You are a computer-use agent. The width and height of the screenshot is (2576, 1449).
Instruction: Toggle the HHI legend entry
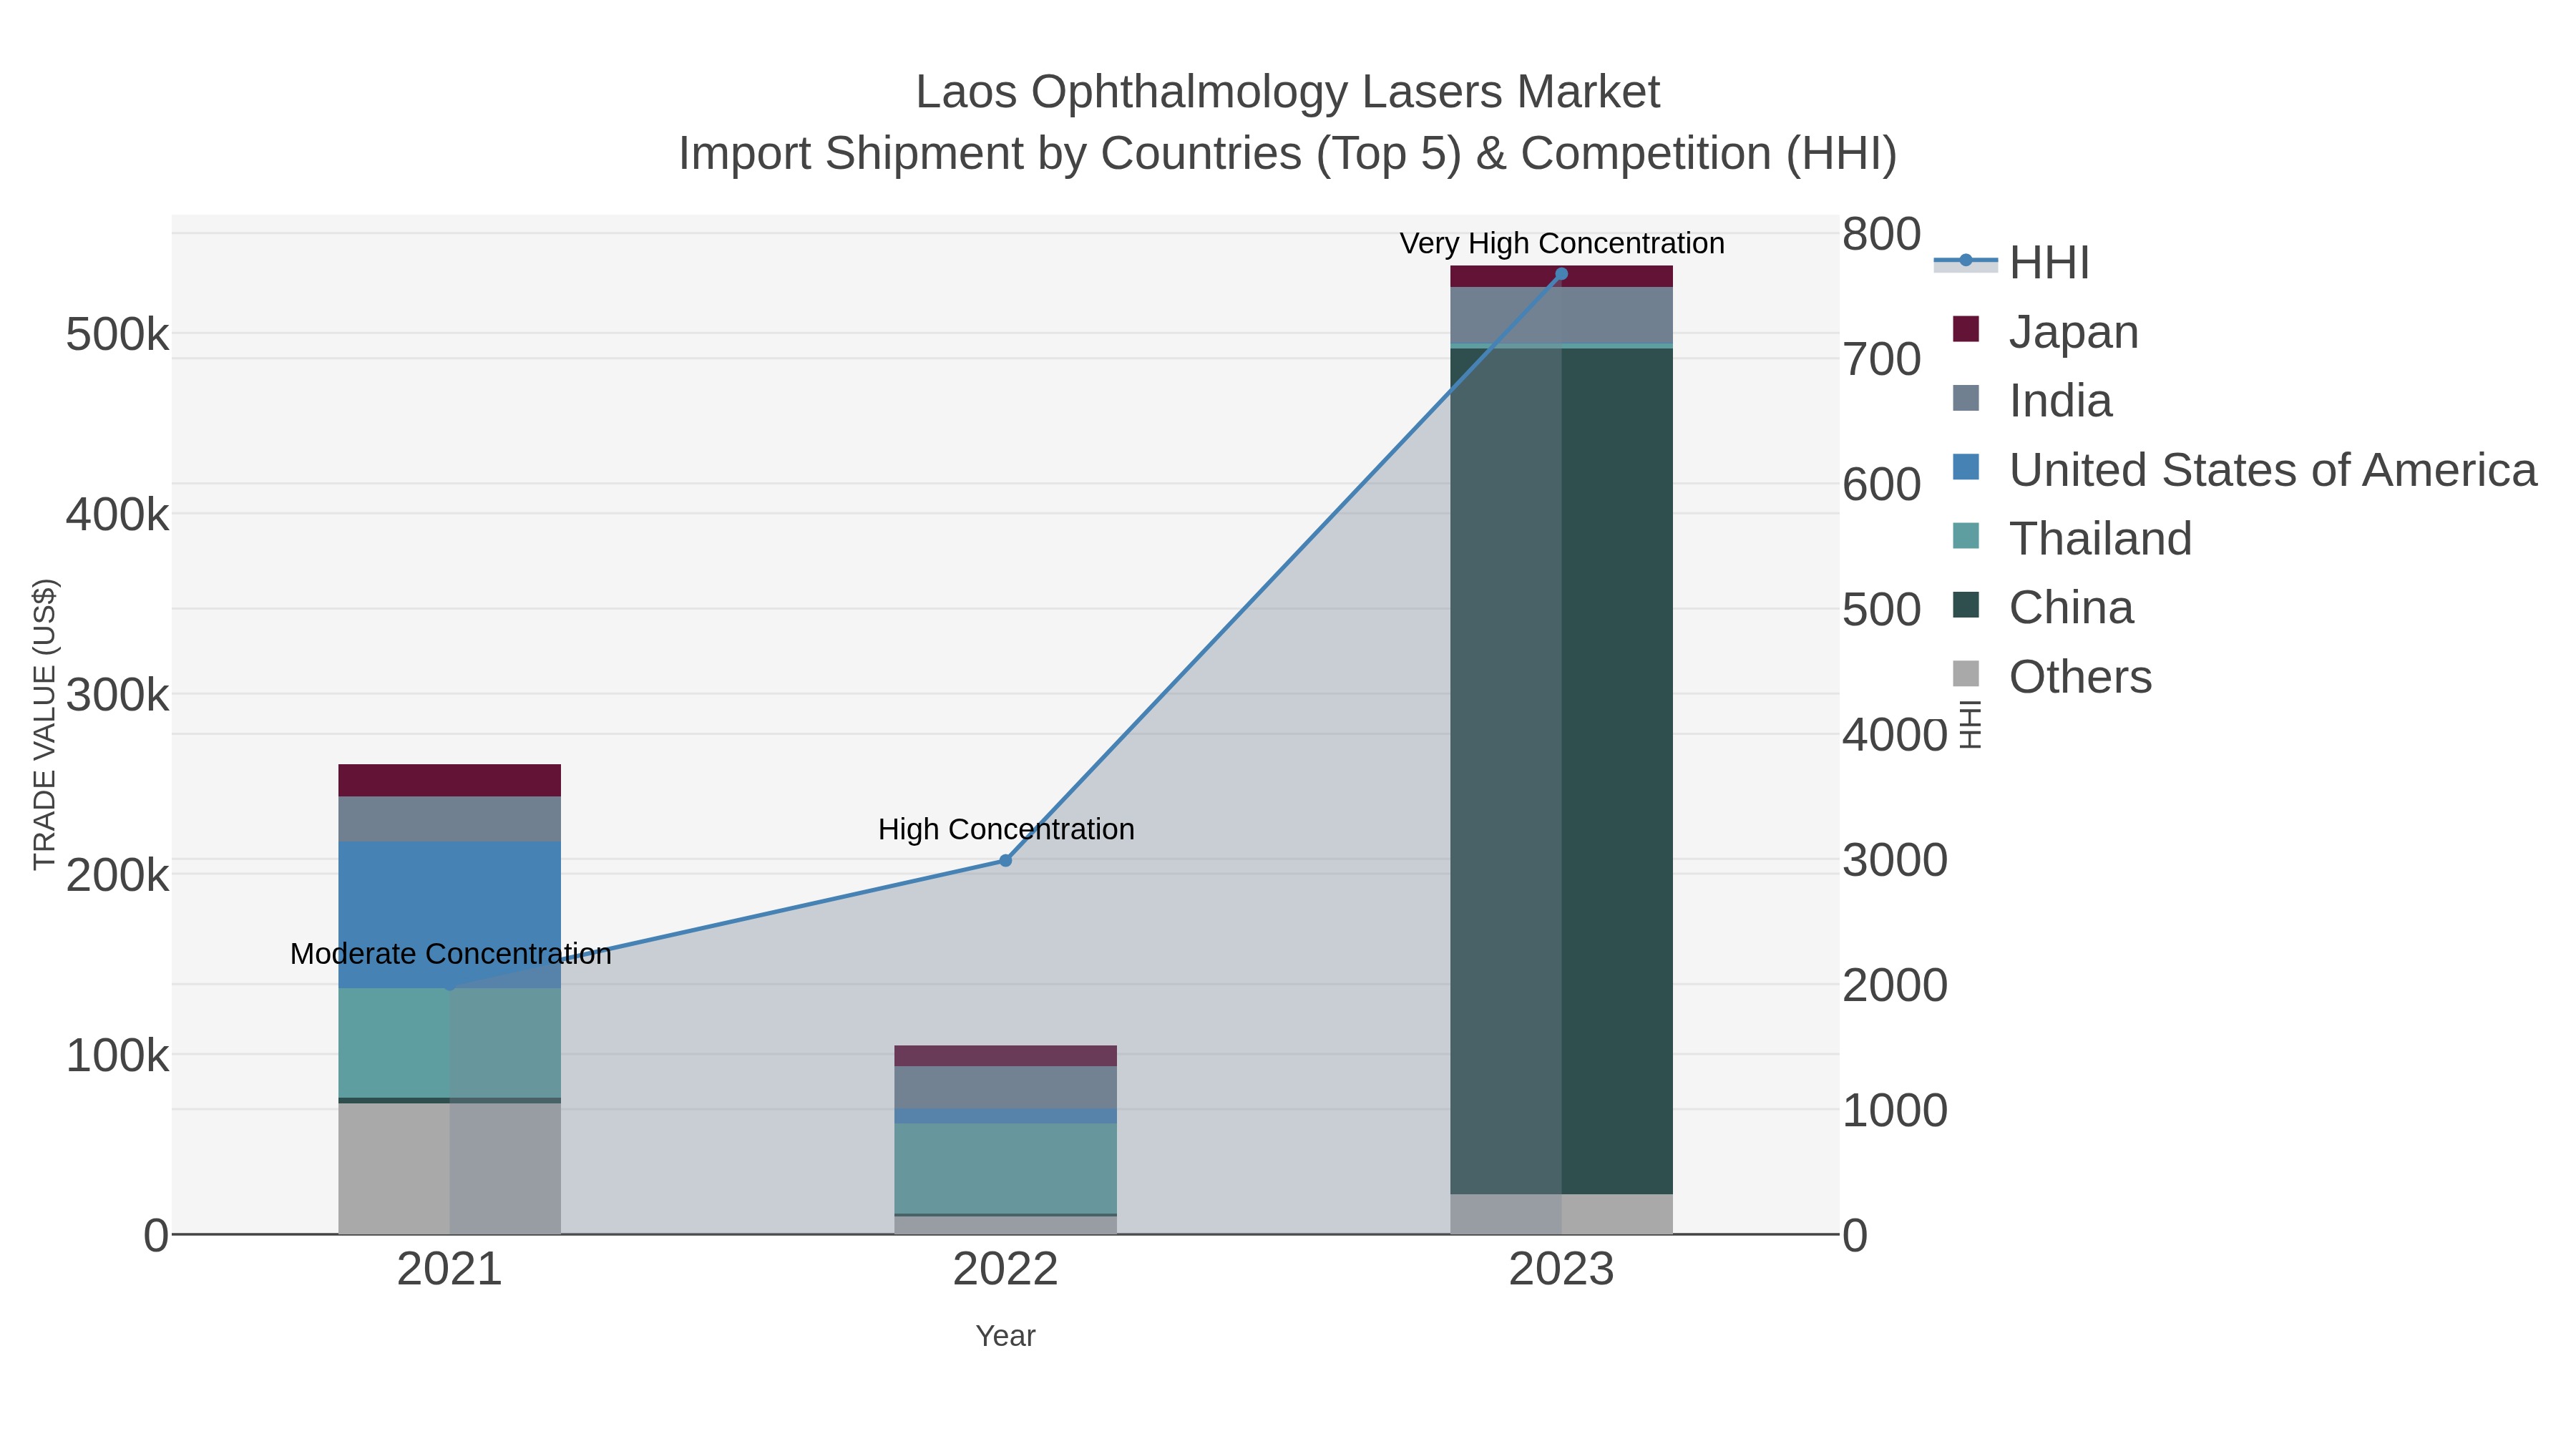2012,263
